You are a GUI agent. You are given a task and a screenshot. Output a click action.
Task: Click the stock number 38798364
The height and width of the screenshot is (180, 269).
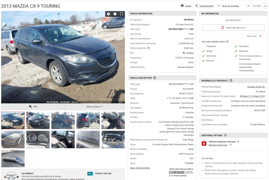[x=189, y=20]
